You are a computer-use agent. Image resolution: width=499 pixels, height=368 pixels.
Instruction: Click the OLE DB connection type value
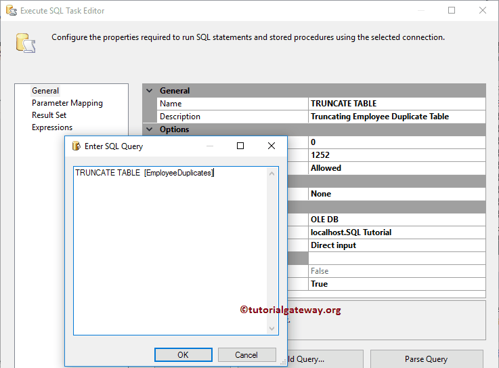click(x=397, y=220)
